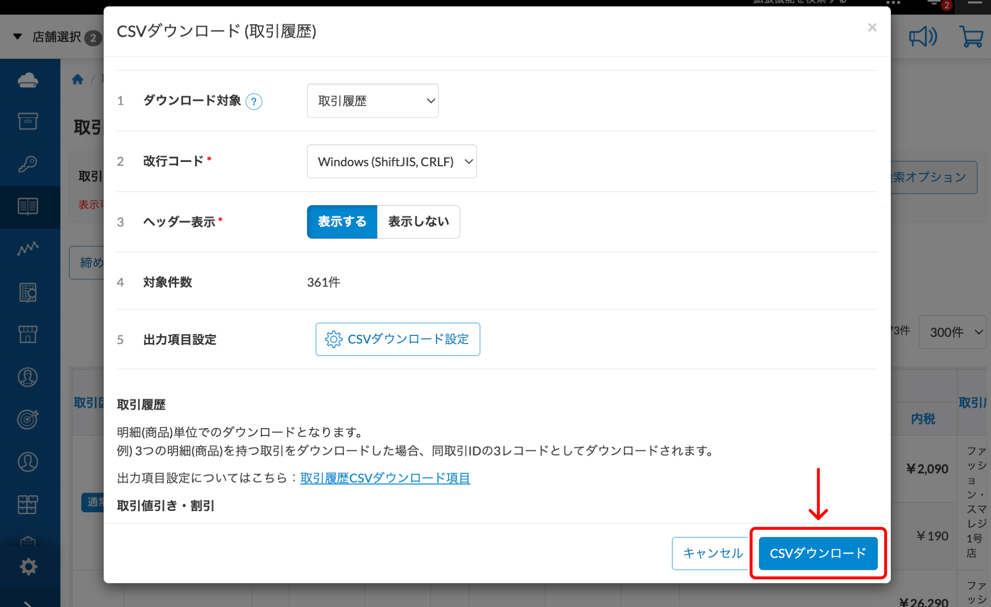Open the document-search sidebar icon
The width and height of the screenshot is (991, 607).
click(28, 292)
